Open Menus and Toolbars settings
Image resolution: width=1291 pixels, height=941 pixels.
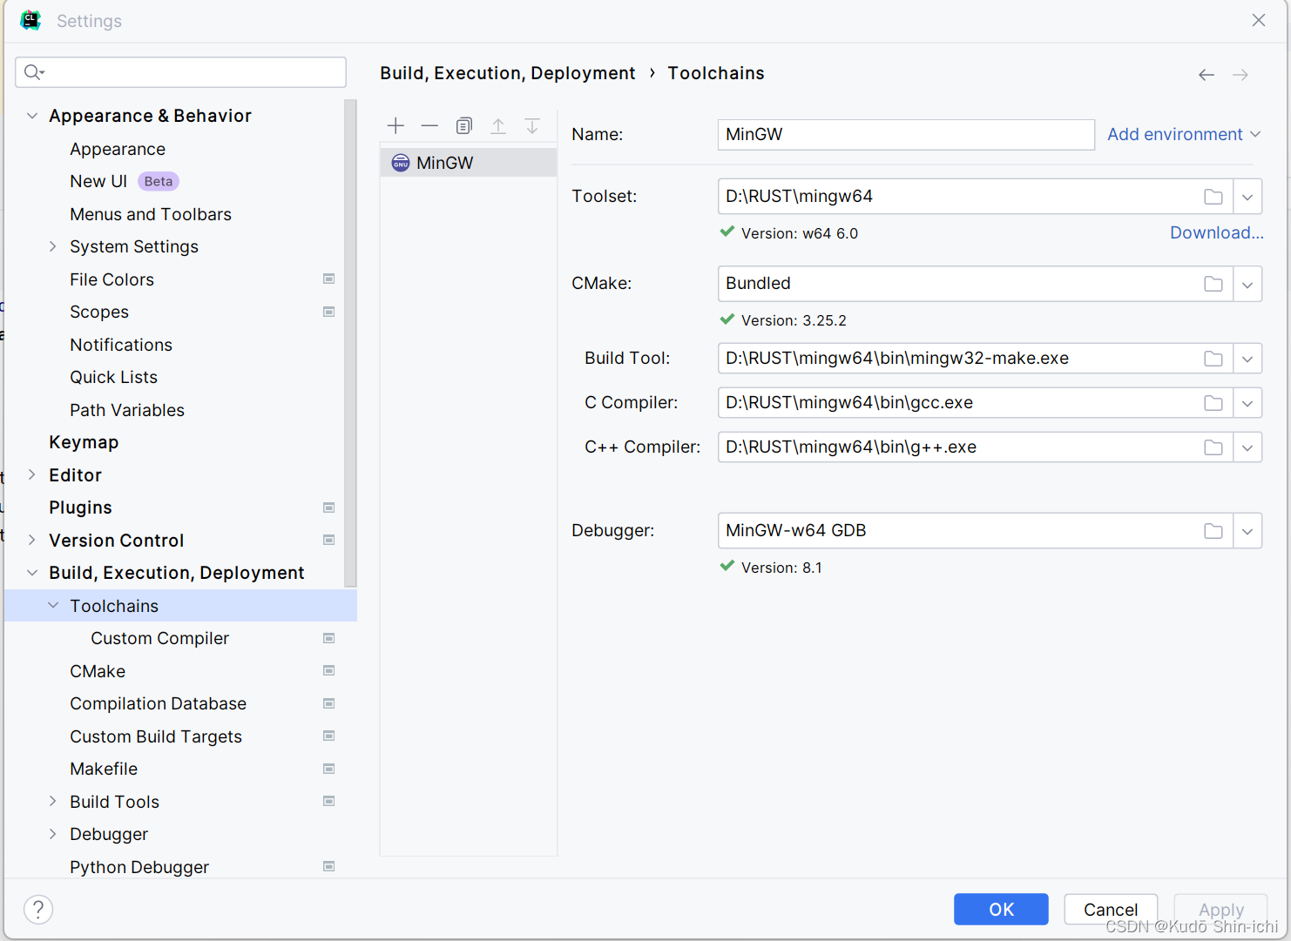(151, 214)
